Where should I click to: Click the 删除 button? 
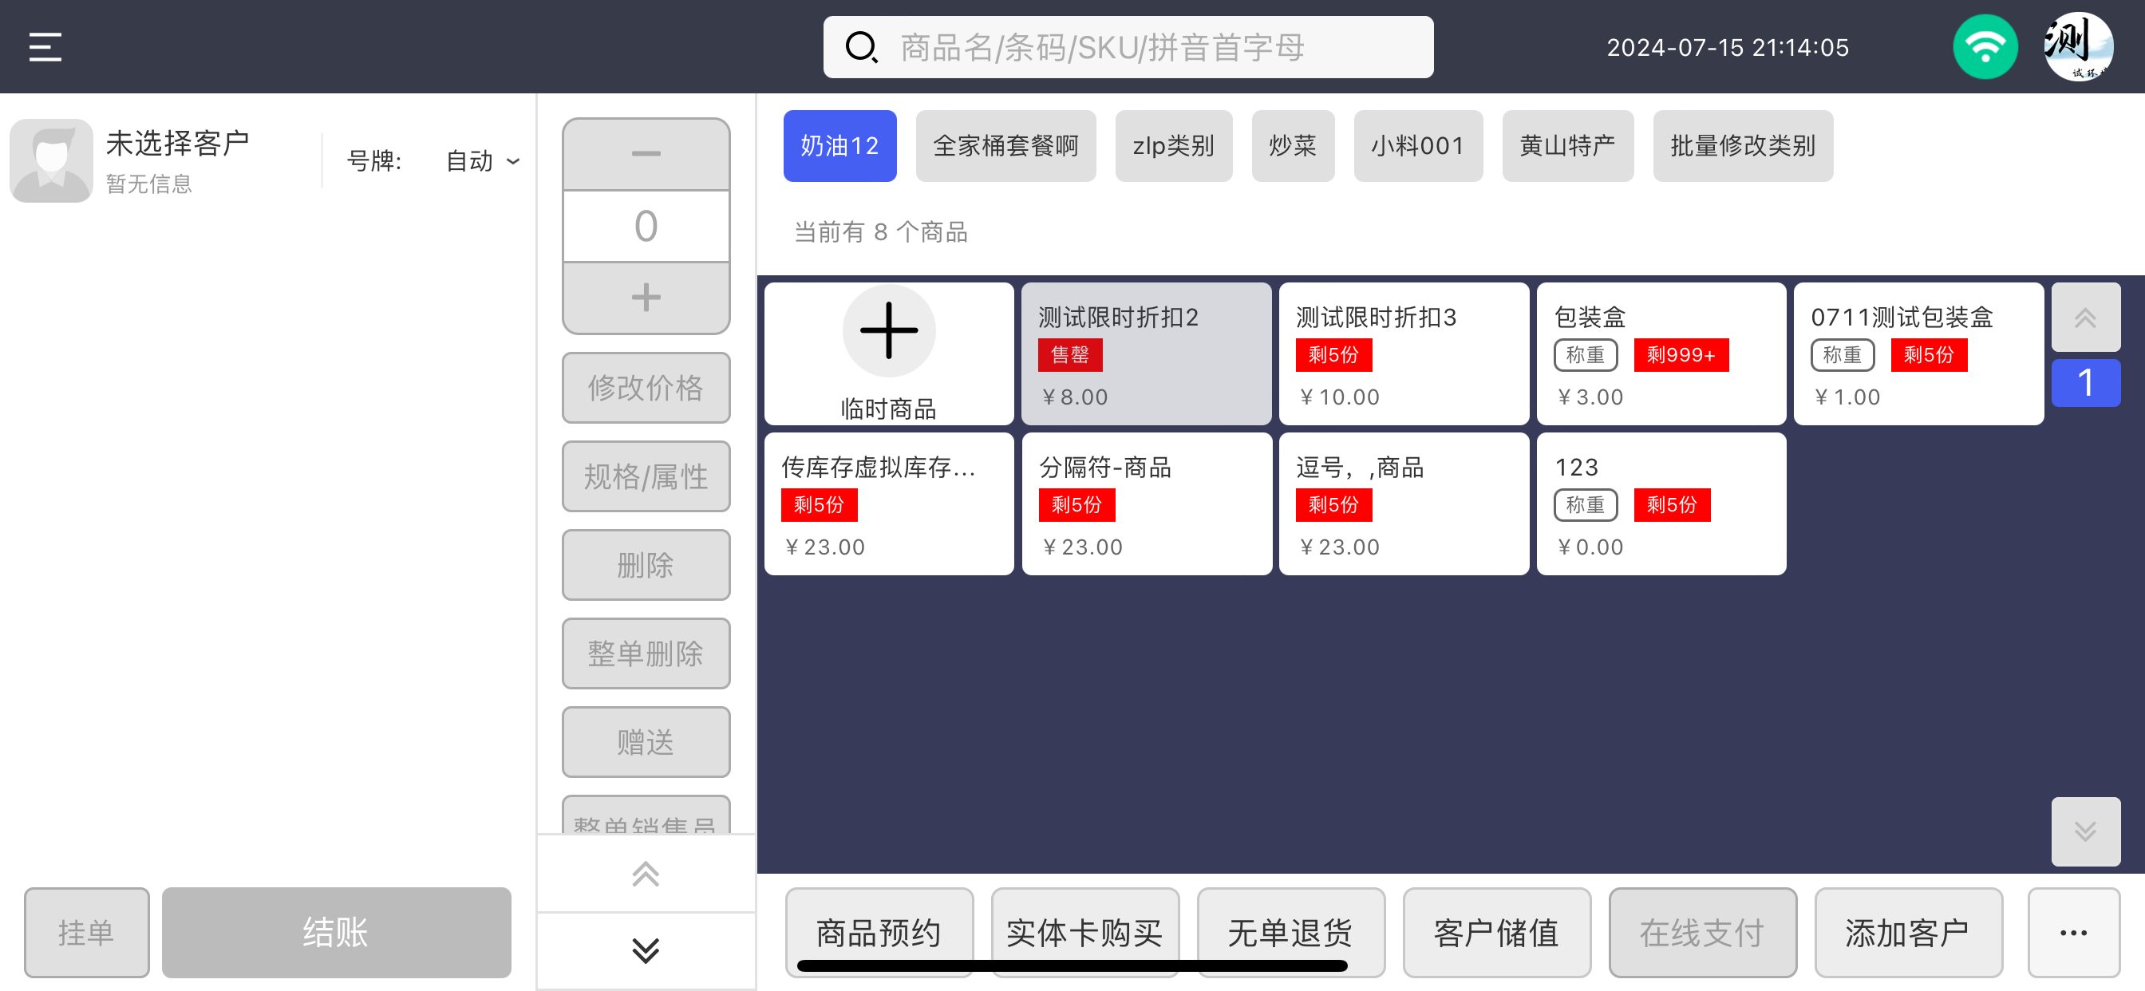point(646,566)
